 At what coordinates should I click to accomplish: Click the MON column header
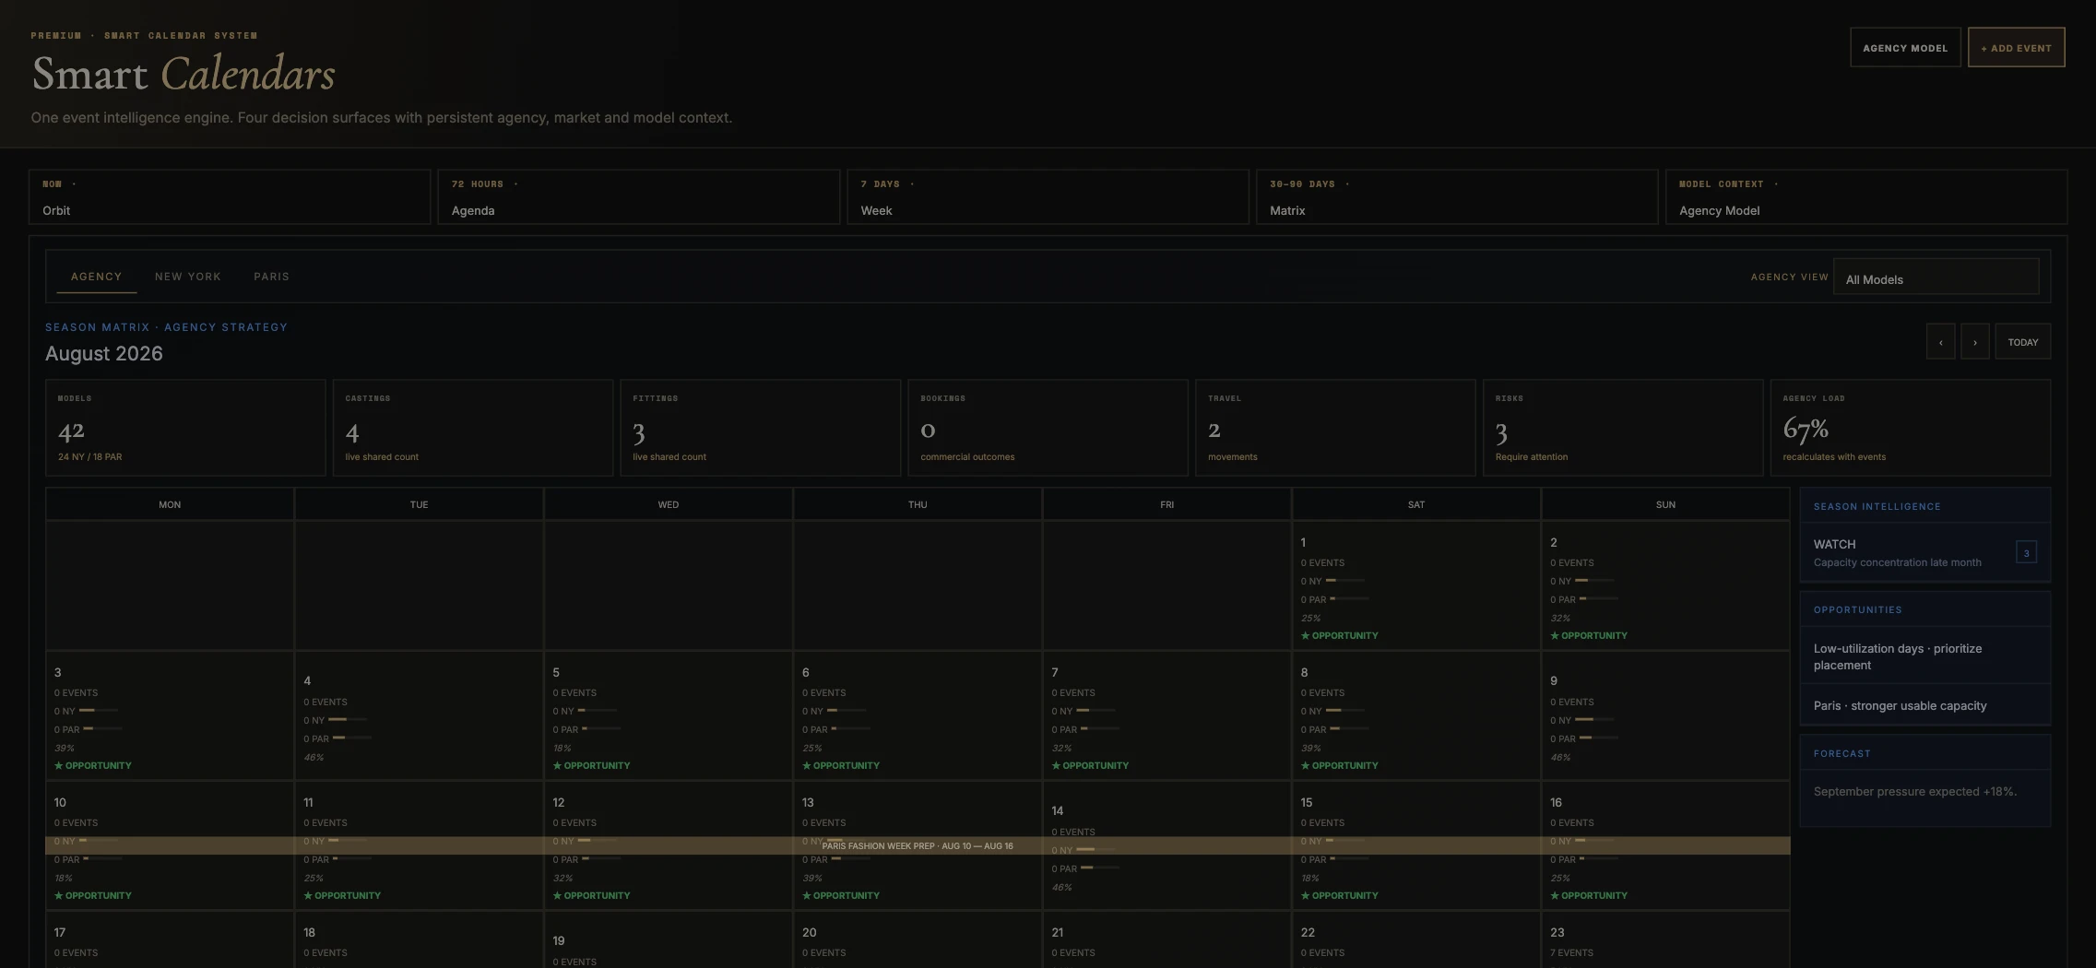(x=170, y=504)
